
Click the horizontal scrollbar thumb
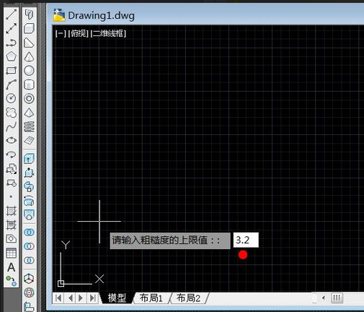click(337, 298)
